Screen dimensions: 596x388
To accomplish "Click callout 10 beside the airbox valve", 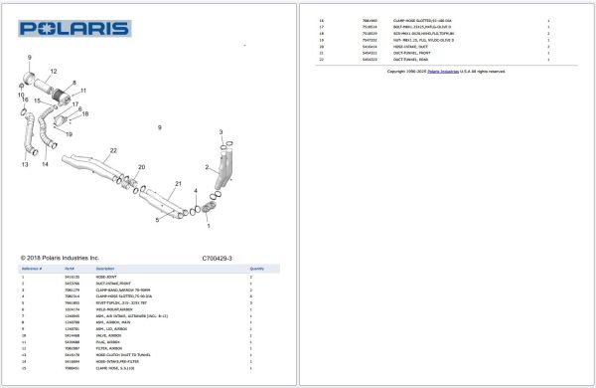I will 21,95.
